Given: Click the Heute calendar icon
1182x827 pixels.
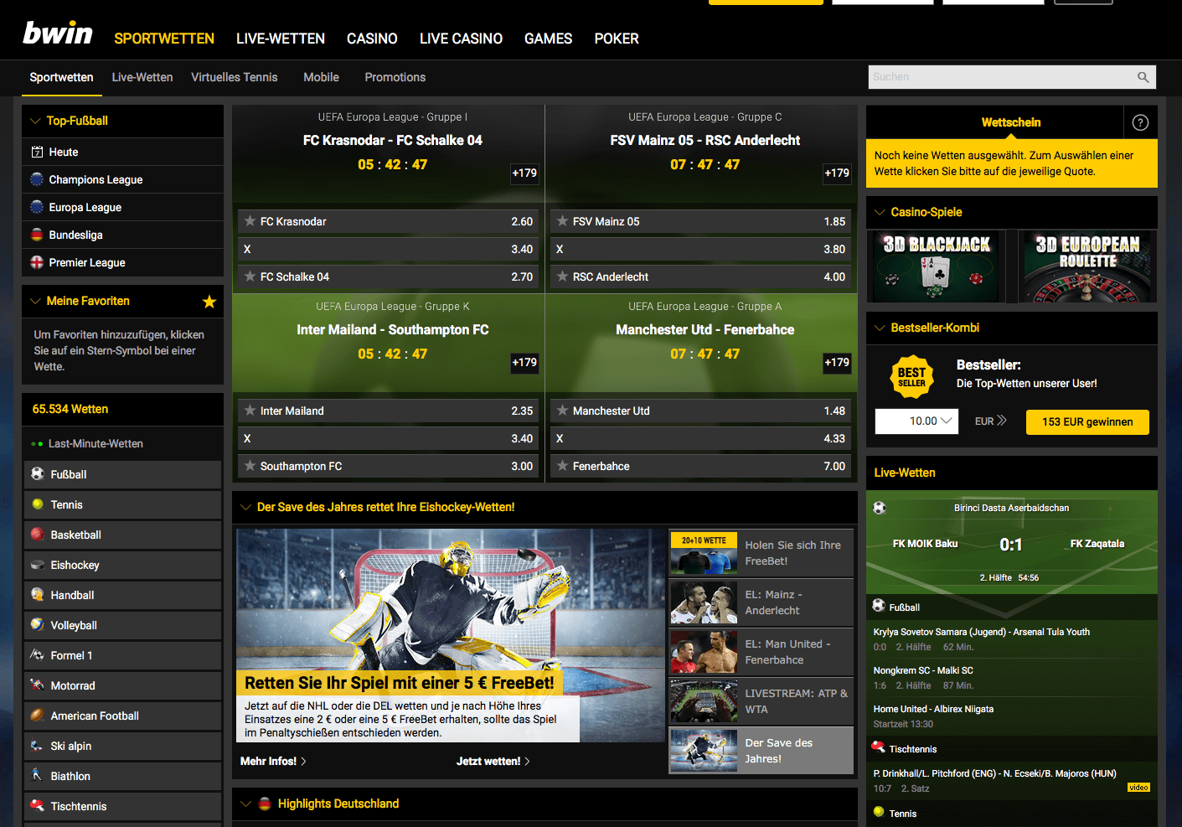Looking at the screenshot, I should coord(37,152).
